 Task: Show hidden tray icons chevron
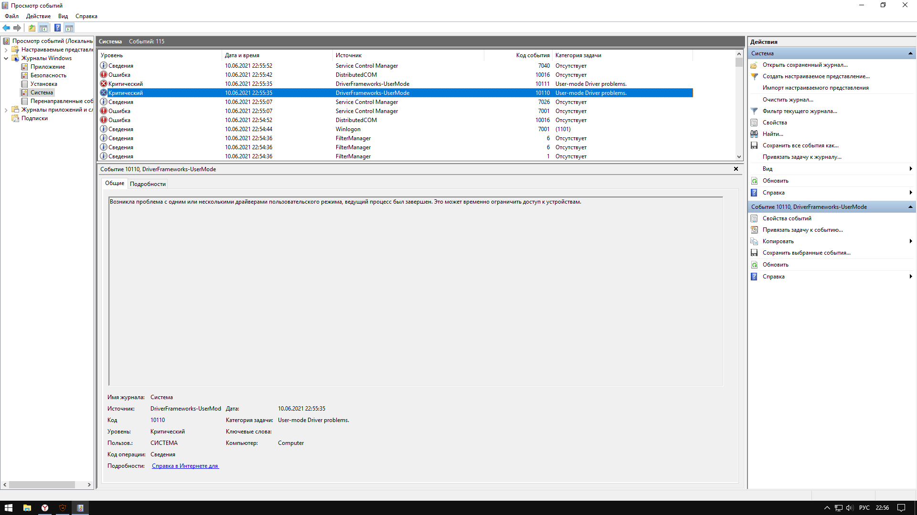tap(827, 508)
